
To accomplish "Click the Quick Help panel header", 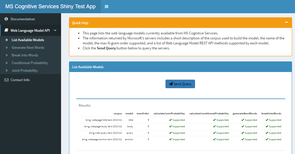I will click(x=177, y=23).
